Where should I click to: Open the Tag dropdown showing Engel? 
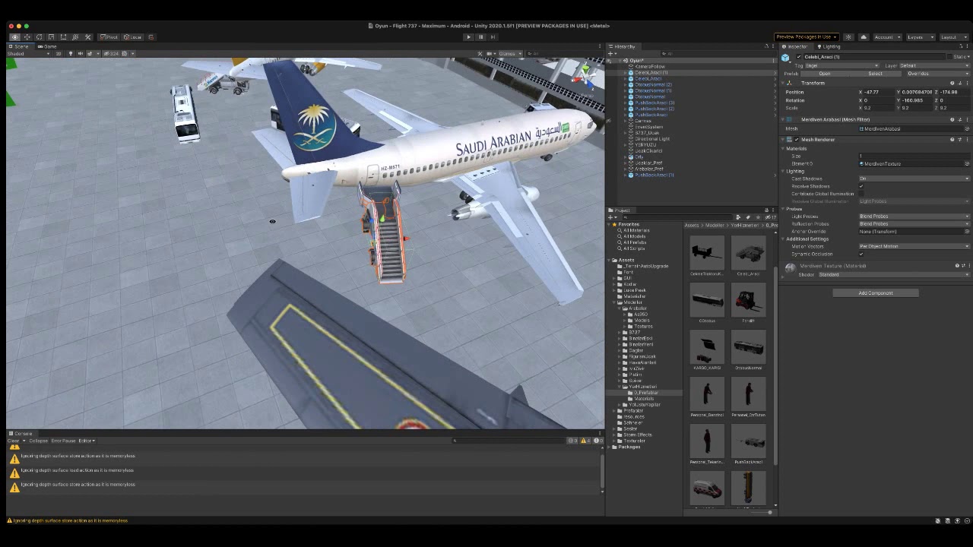pos(841,66)
